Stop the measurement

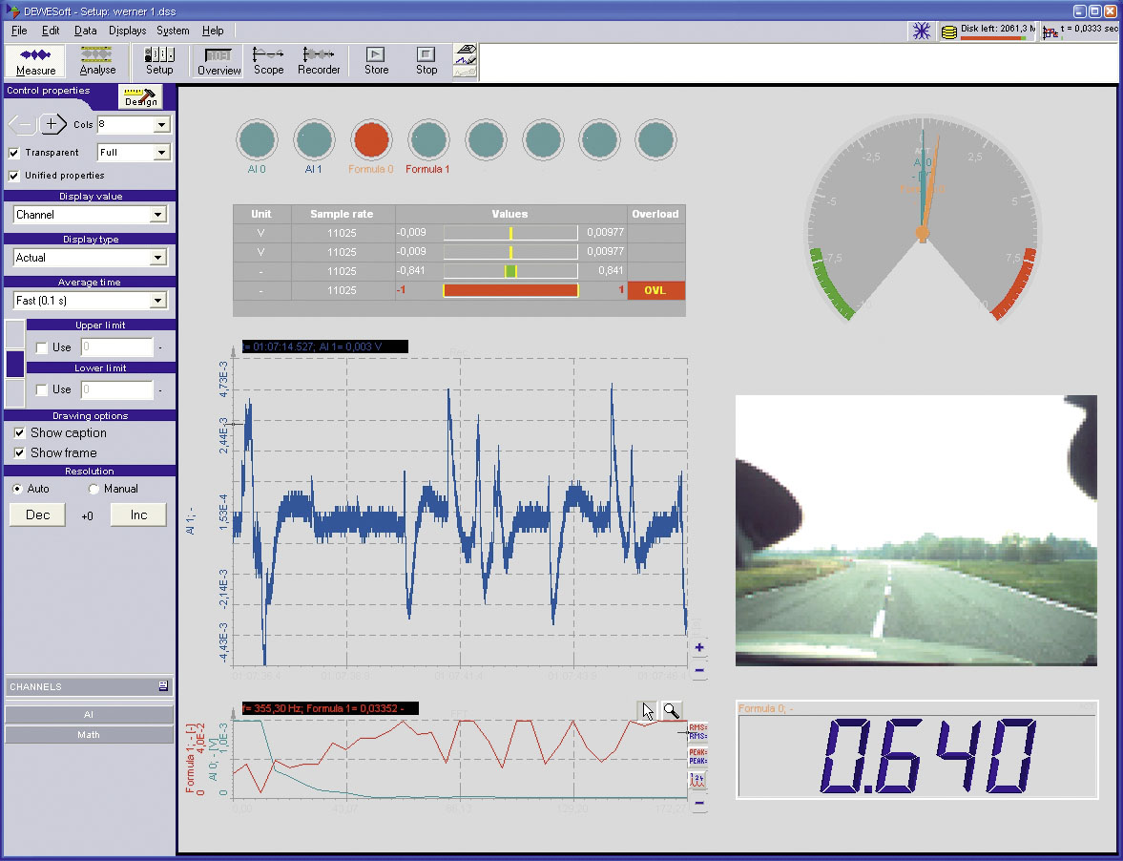click(x=426, y=62)
